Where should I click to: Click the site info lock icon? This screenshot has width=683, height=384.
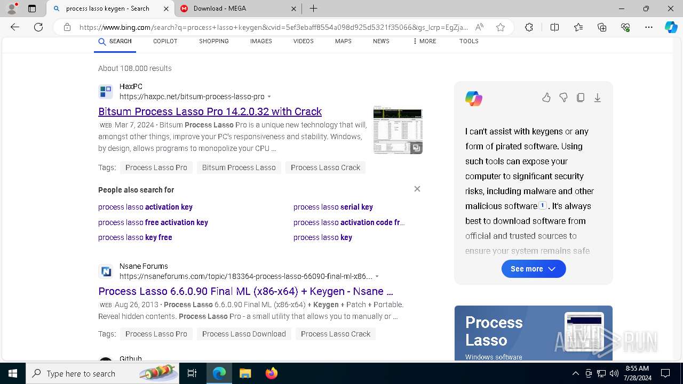(67, 27)
